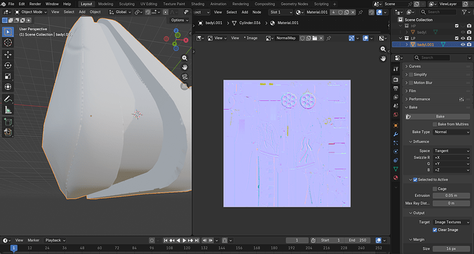
Task: Toggle the Motion Blur checkbox
Action: [411, 83]
